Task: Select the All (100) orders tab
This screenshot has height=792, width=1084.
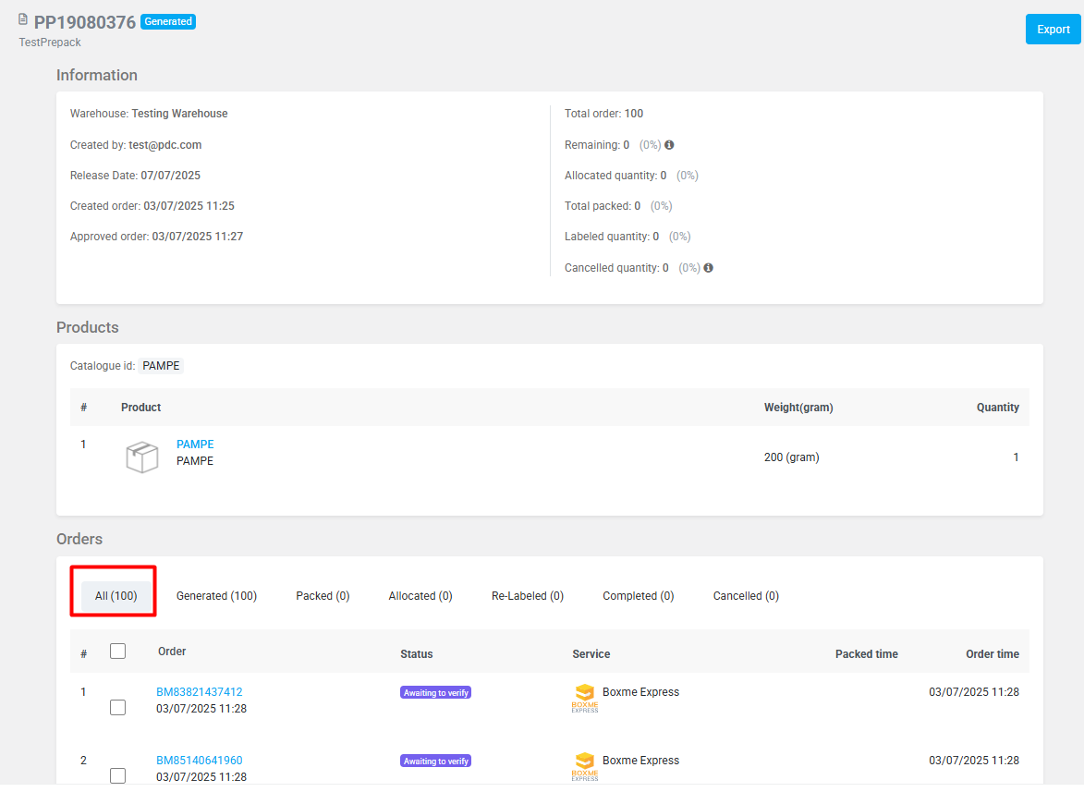Action: (x=116, y=596)
